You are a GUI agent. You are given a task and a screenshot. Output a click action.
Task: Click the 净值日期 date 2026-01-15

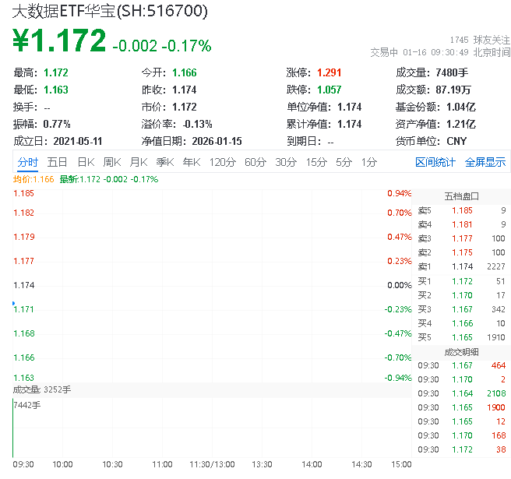[217, 141]
